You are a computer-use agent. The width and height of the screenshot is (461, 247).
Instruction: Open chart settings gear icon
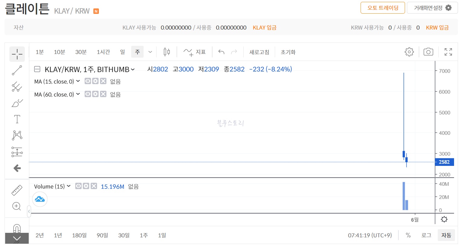(409, 52)
